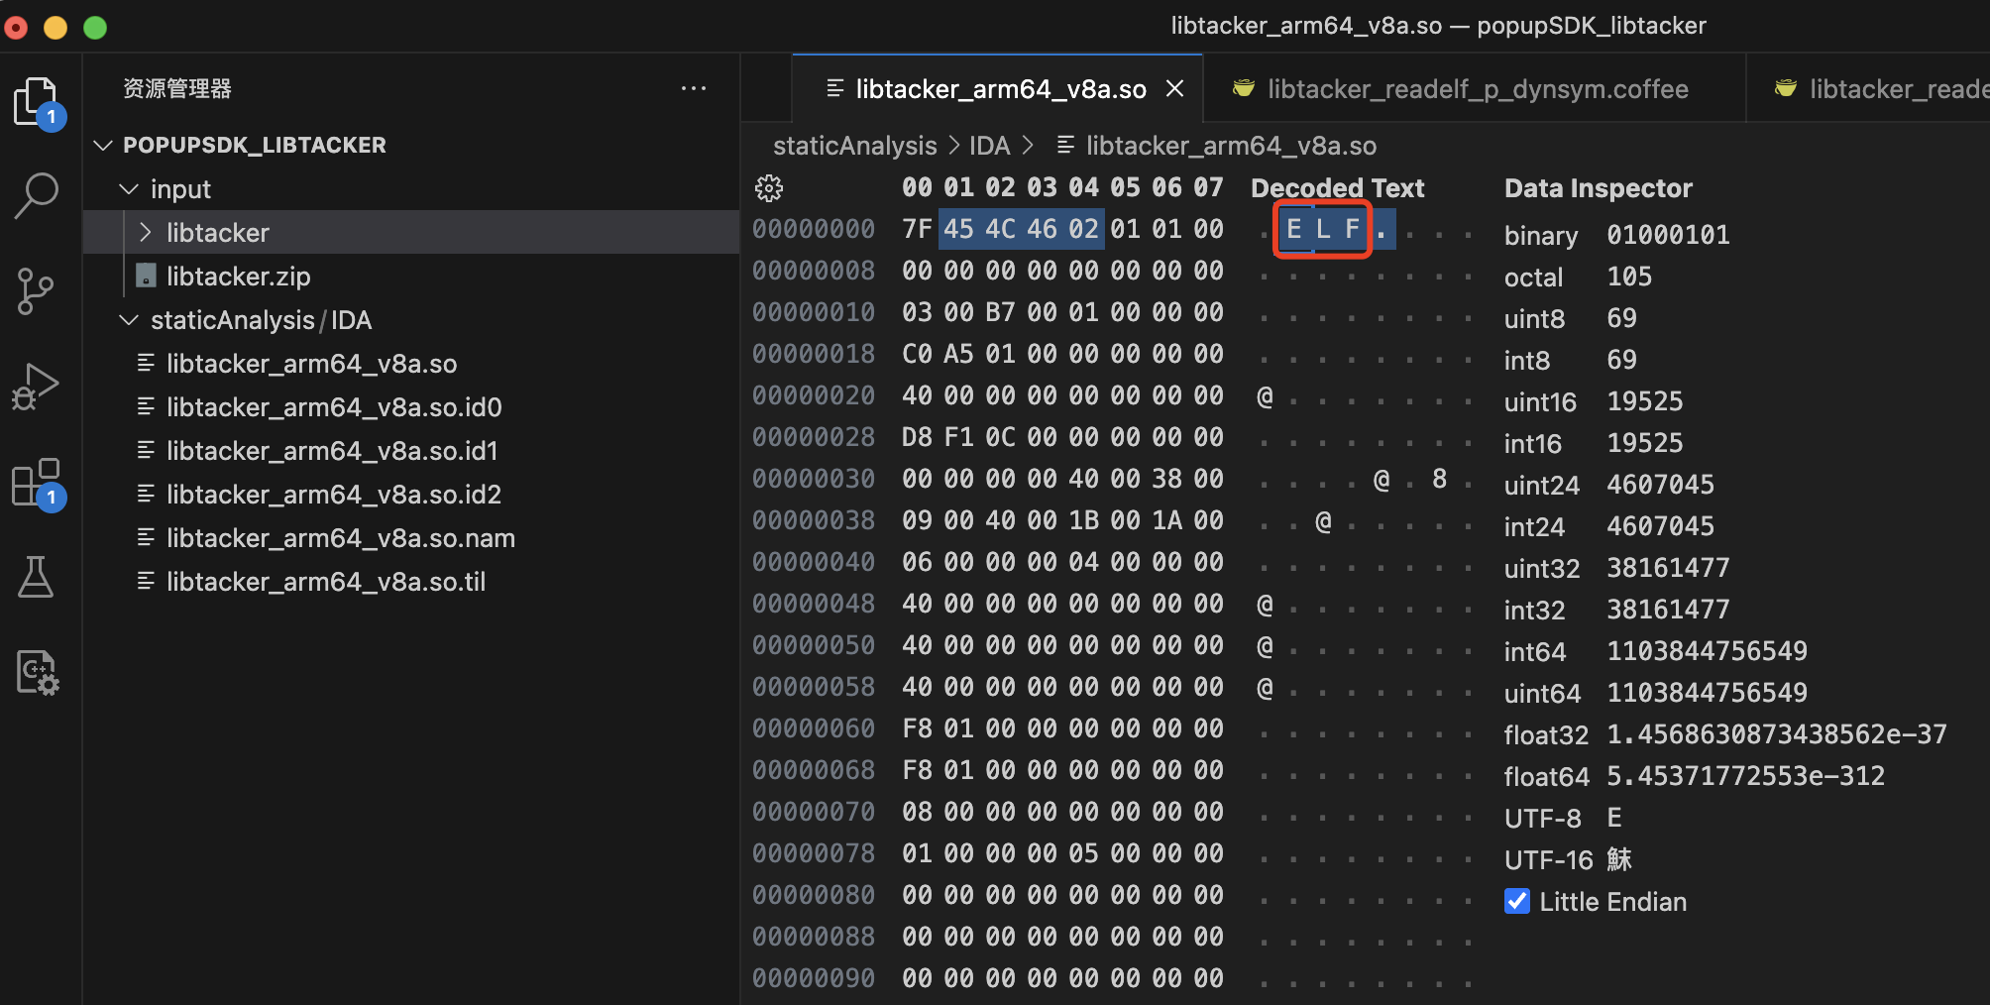
Task: Open libtacker_arm64_v8a.so.nam file
Action: 411,537
